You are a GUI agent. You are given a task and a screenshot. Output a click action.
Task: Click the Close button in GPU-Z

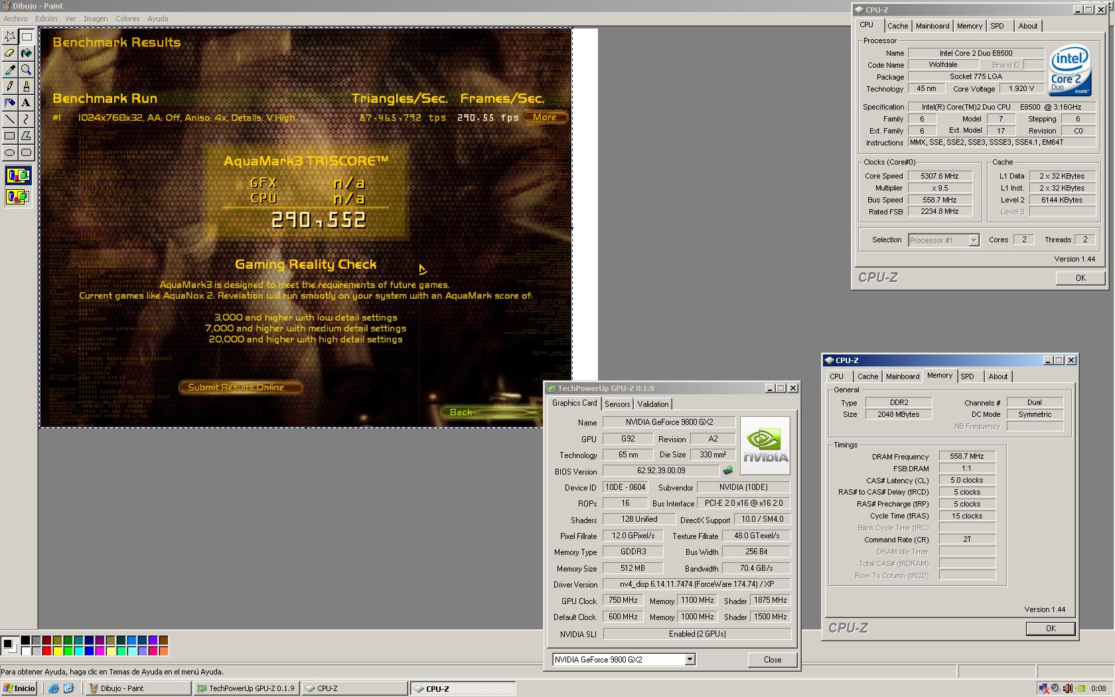773,660
